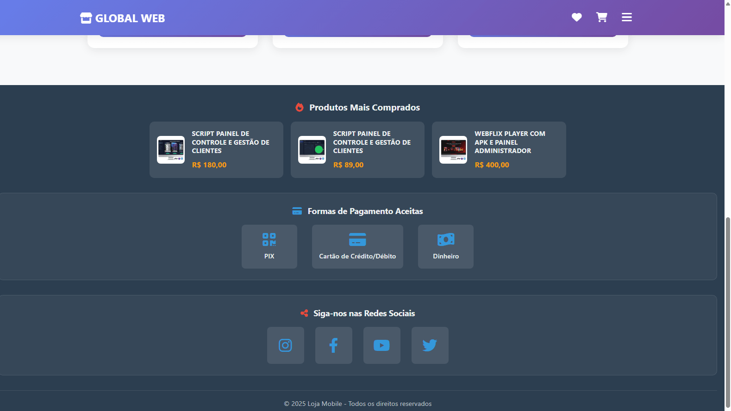Open the R$ 180,00 Script Painel product

[x=230, y=142]
